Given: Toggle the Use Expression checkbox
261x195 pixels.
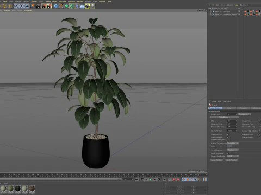Looking at the screenshot, I should point(259,134).
